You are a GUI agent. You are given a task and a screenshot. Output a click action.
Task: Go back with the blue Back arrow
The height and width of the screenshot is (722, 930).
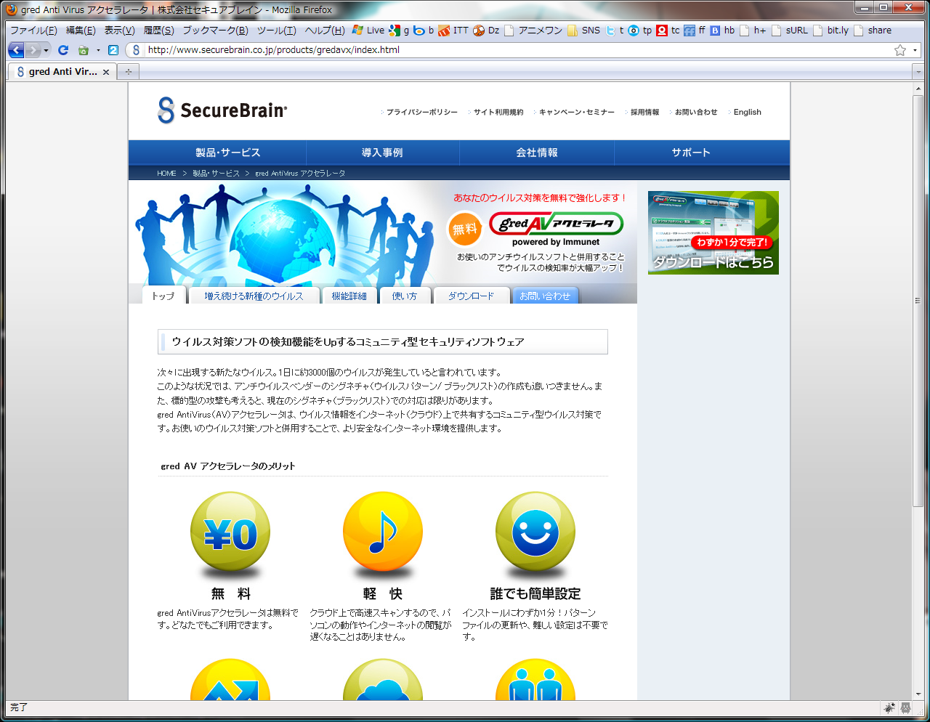(16, 50)
